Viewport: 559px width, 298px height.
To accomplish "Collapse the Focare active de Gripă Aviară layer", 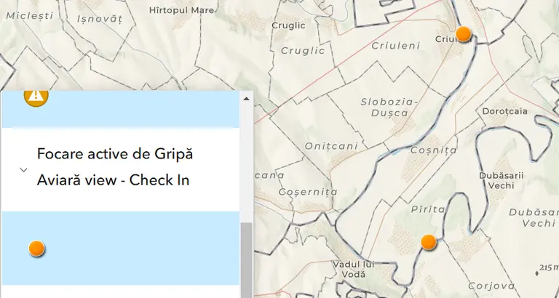I will point(23,170).
